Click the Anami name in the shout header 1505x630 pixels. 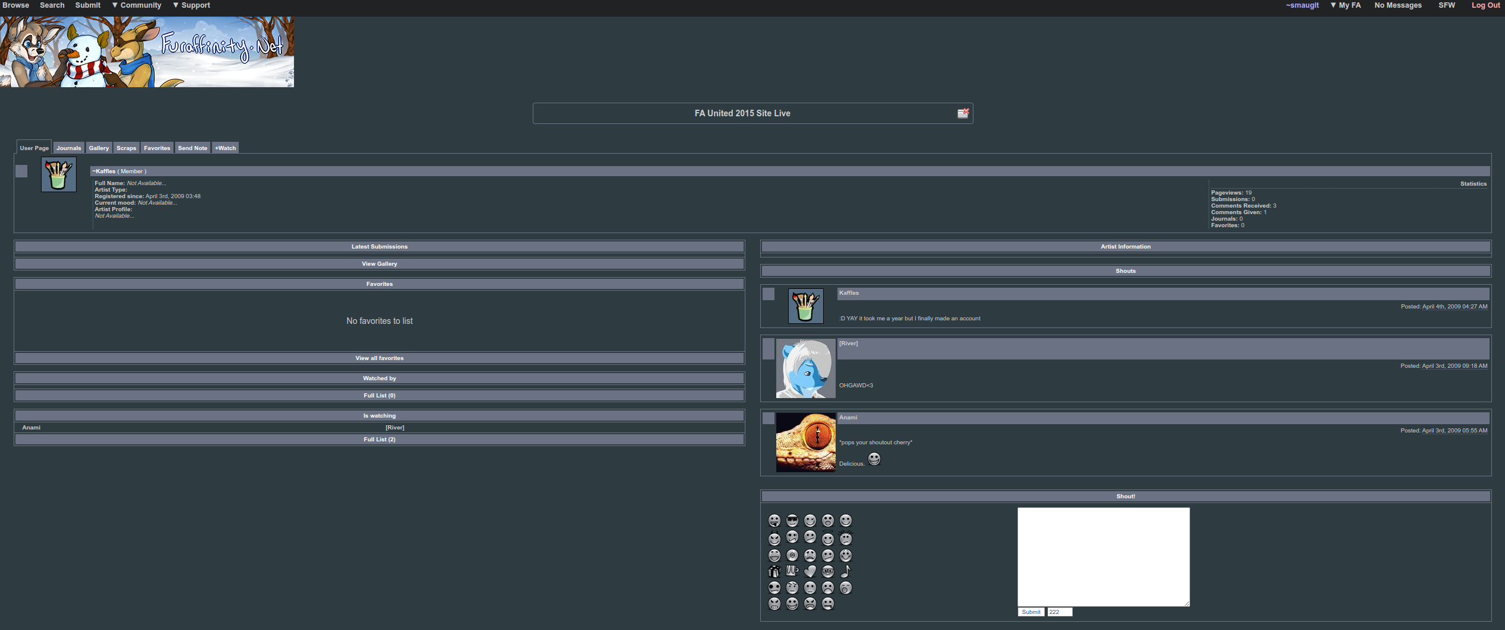point(848,418)
